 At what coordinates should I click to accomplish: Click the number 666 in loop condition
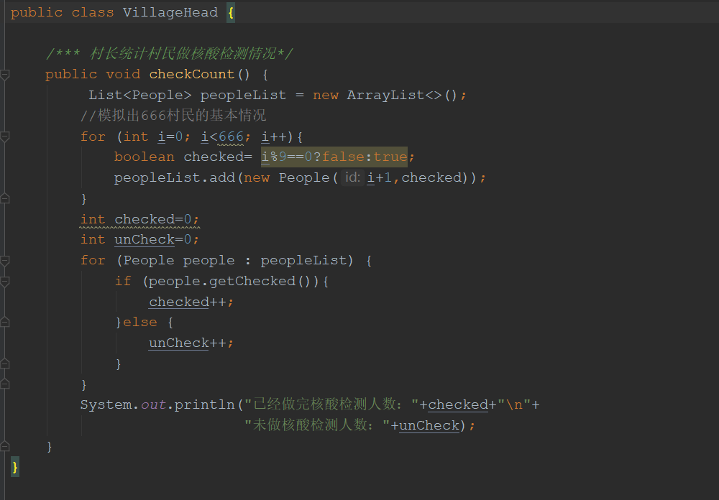(x=231, y=136)
